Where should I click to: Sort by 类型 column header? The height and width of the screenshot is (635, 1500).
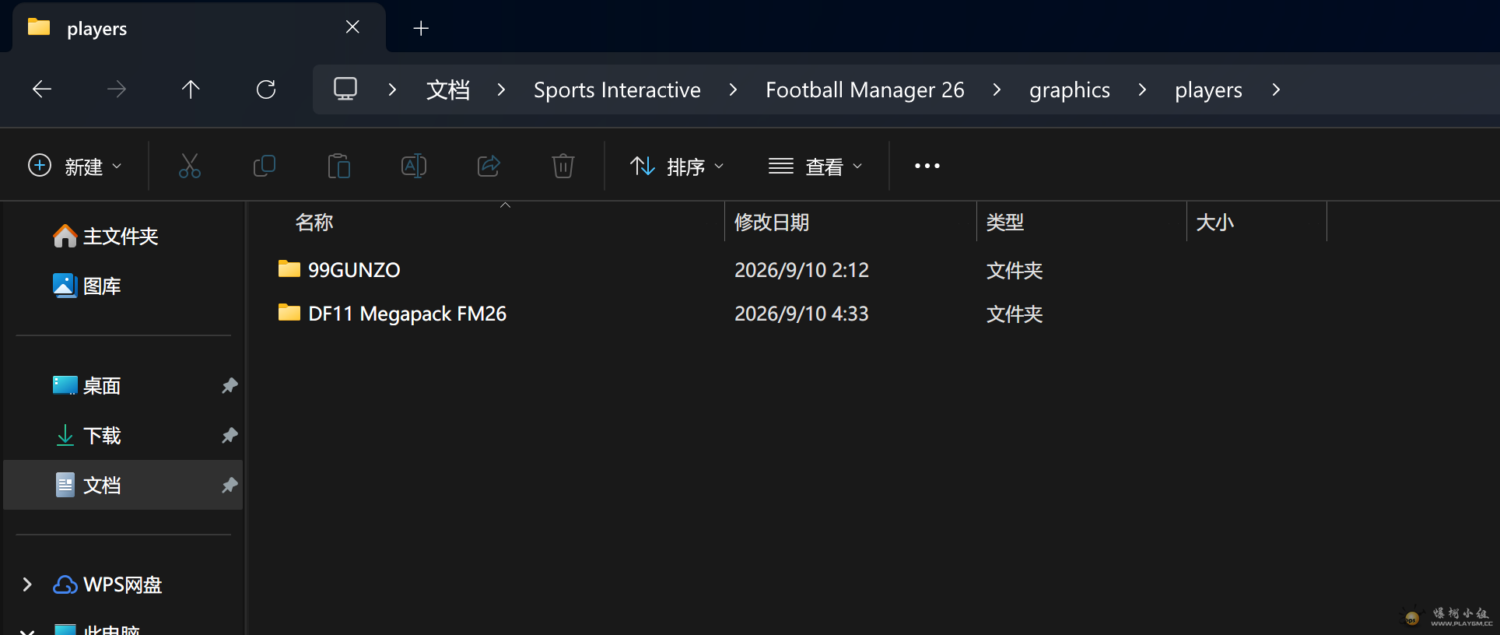(x=1005, y=223)
